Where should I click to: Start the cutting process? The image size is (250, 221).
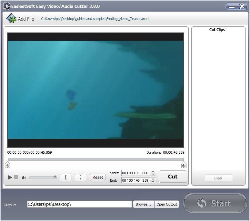[215, 203]
